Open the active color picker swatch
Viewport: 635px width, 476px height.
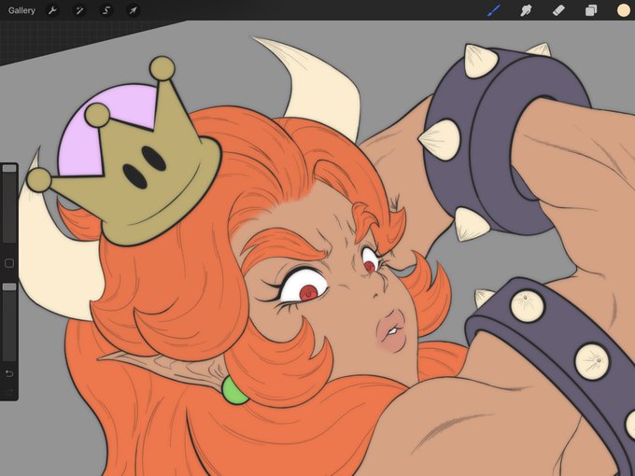coord(623,10)
